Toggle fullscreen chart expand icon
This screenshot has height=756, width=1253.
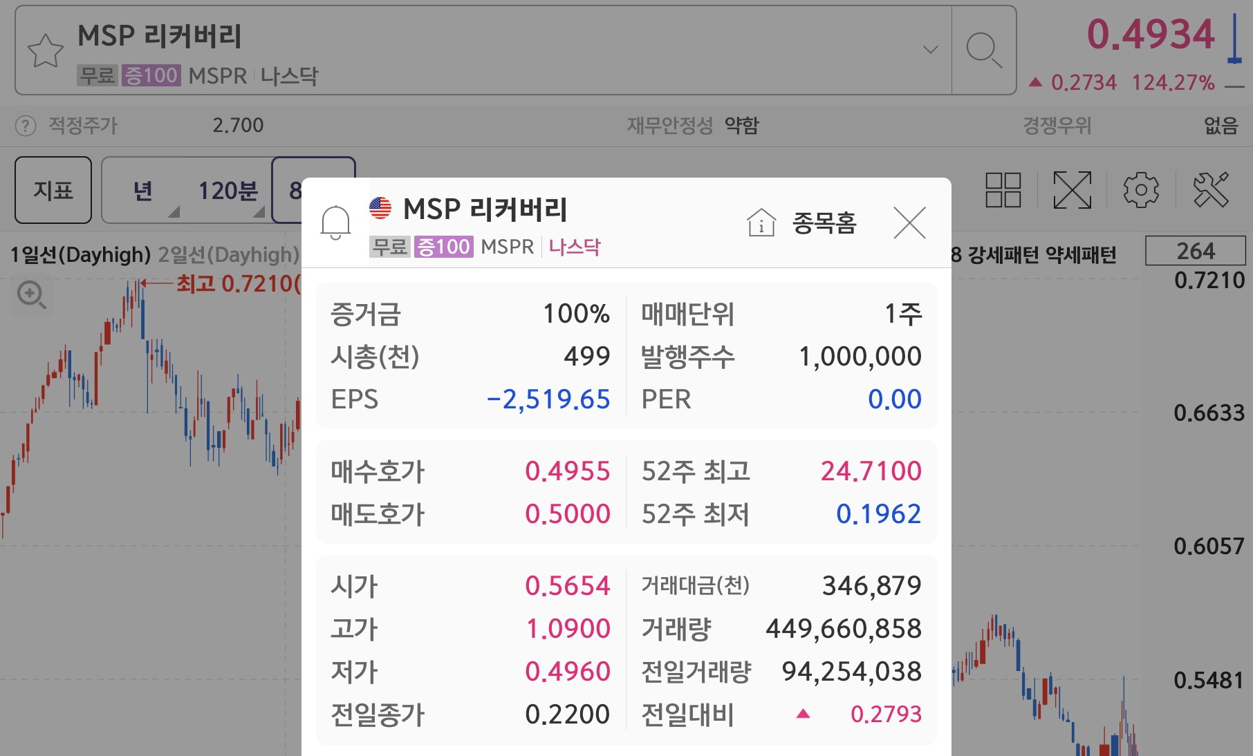1073,190
